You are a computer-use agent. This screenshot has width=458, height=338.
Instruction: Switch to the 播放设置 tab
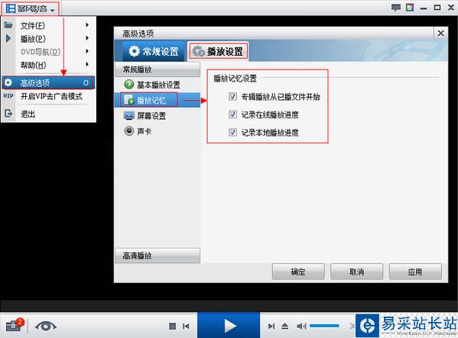point(218,51)
